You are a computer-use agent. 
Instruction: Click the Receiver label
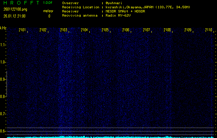70,11
